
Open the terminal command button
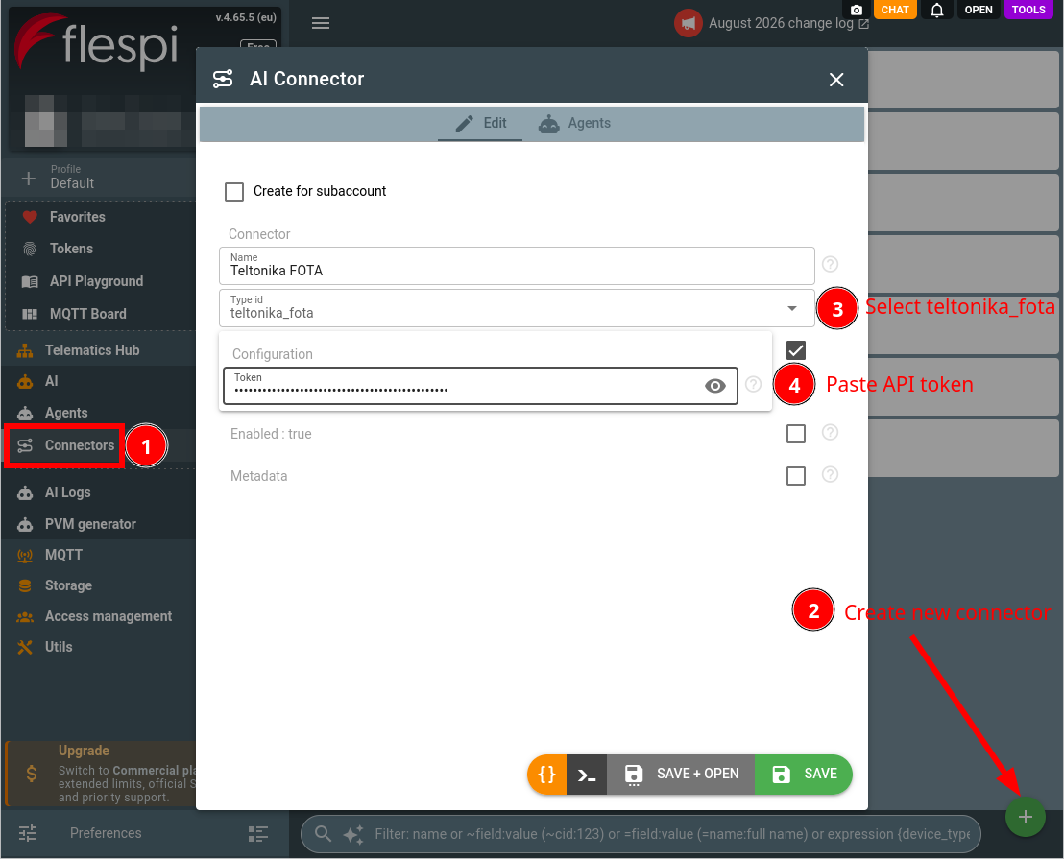coord(587,775)
